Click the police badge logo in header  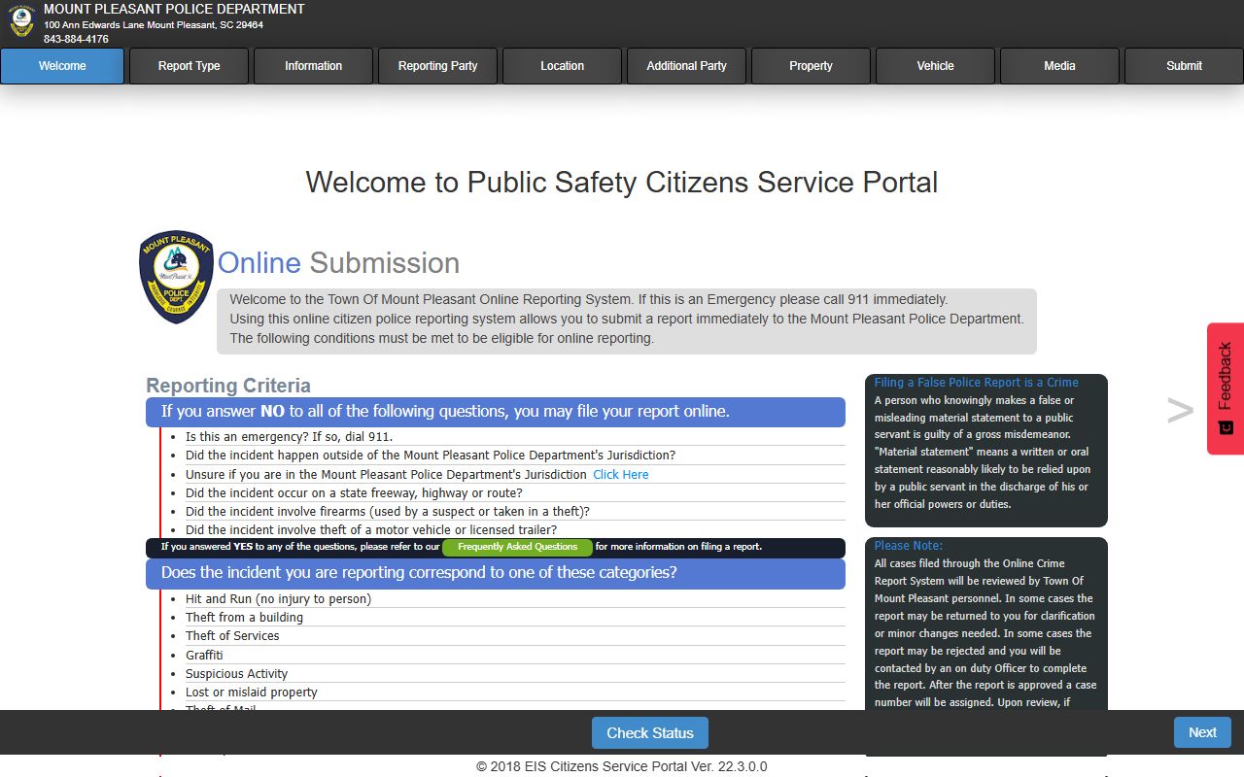coord(21,22)
